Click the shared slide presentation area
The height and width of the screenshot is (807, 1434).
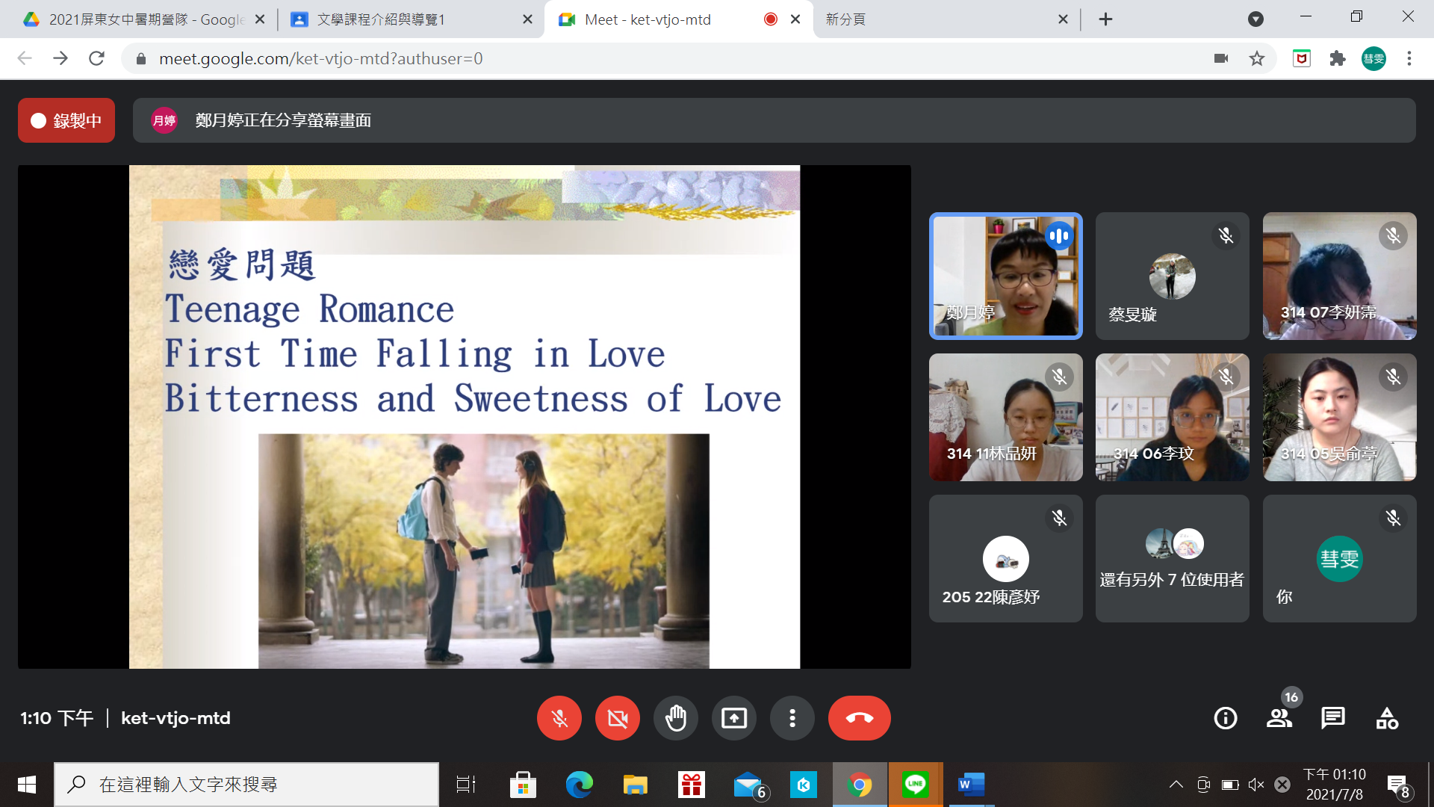click(464, 417)
